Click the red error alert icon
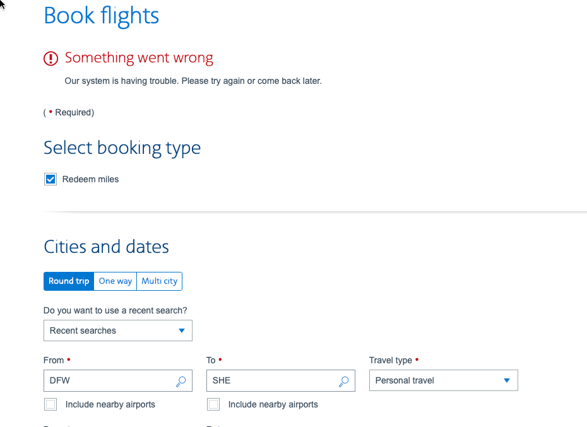587x427 pixels. (50, 59)
